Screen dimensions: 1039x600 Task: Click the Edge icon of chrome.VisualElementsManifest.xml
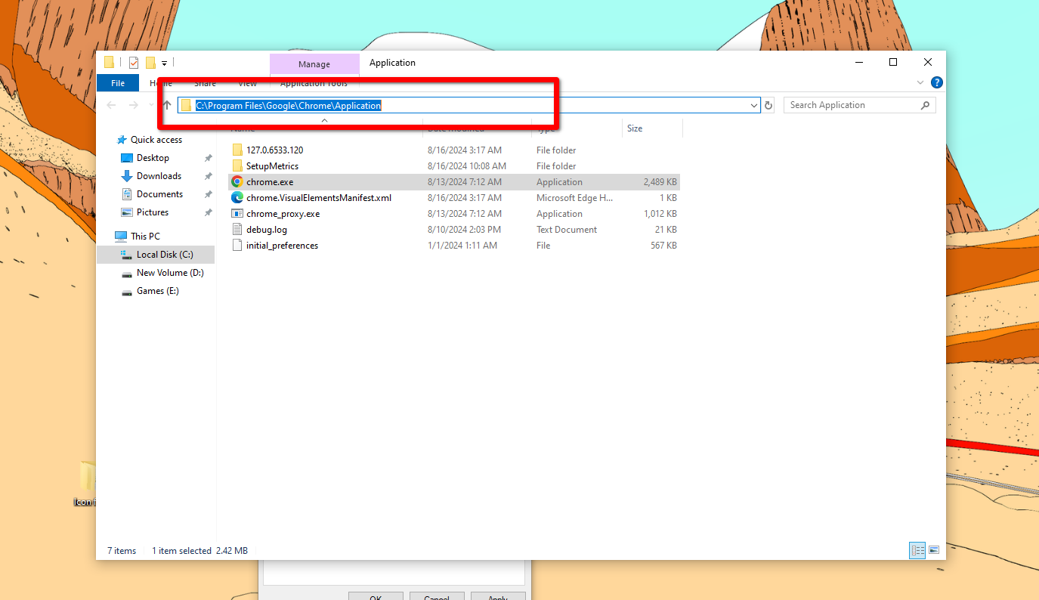pyautogui.click(x=237, y=198)
